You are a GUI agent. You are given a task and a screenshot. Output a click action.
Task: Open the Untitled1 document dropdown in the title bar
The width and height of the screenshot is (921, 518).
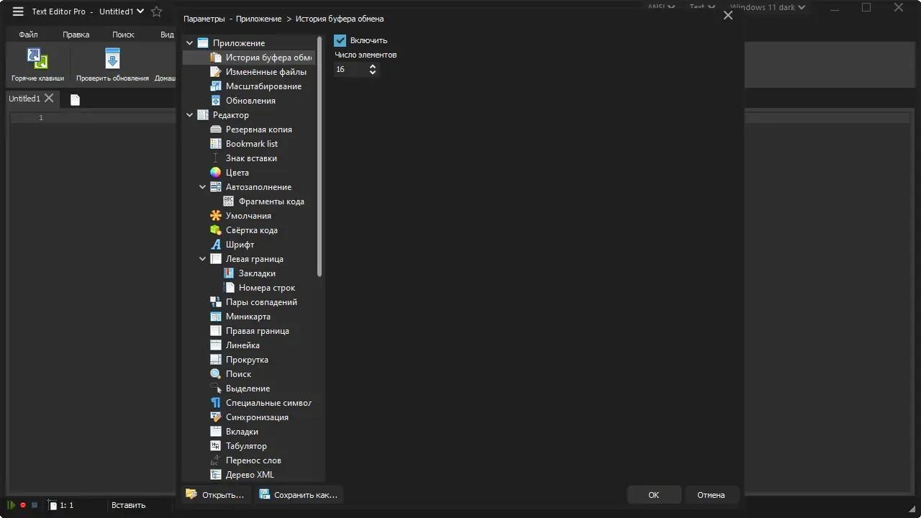tap(140, 12)
